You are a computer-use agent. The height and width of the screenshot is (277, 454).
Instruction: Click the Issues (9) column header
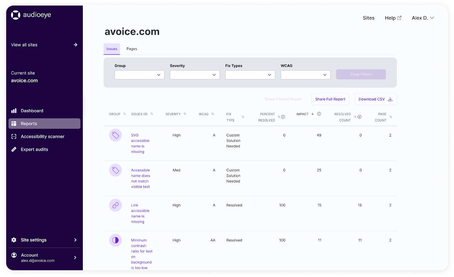tap(139, 114)
